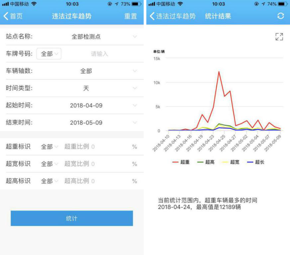Toggle 超宽 series in chart legend

click(x=231, y=162)
